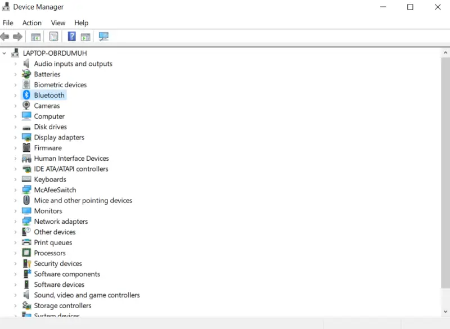The height and width of the screenshot is (329, 450).
Task: Open the File menu
Action: 8,22
